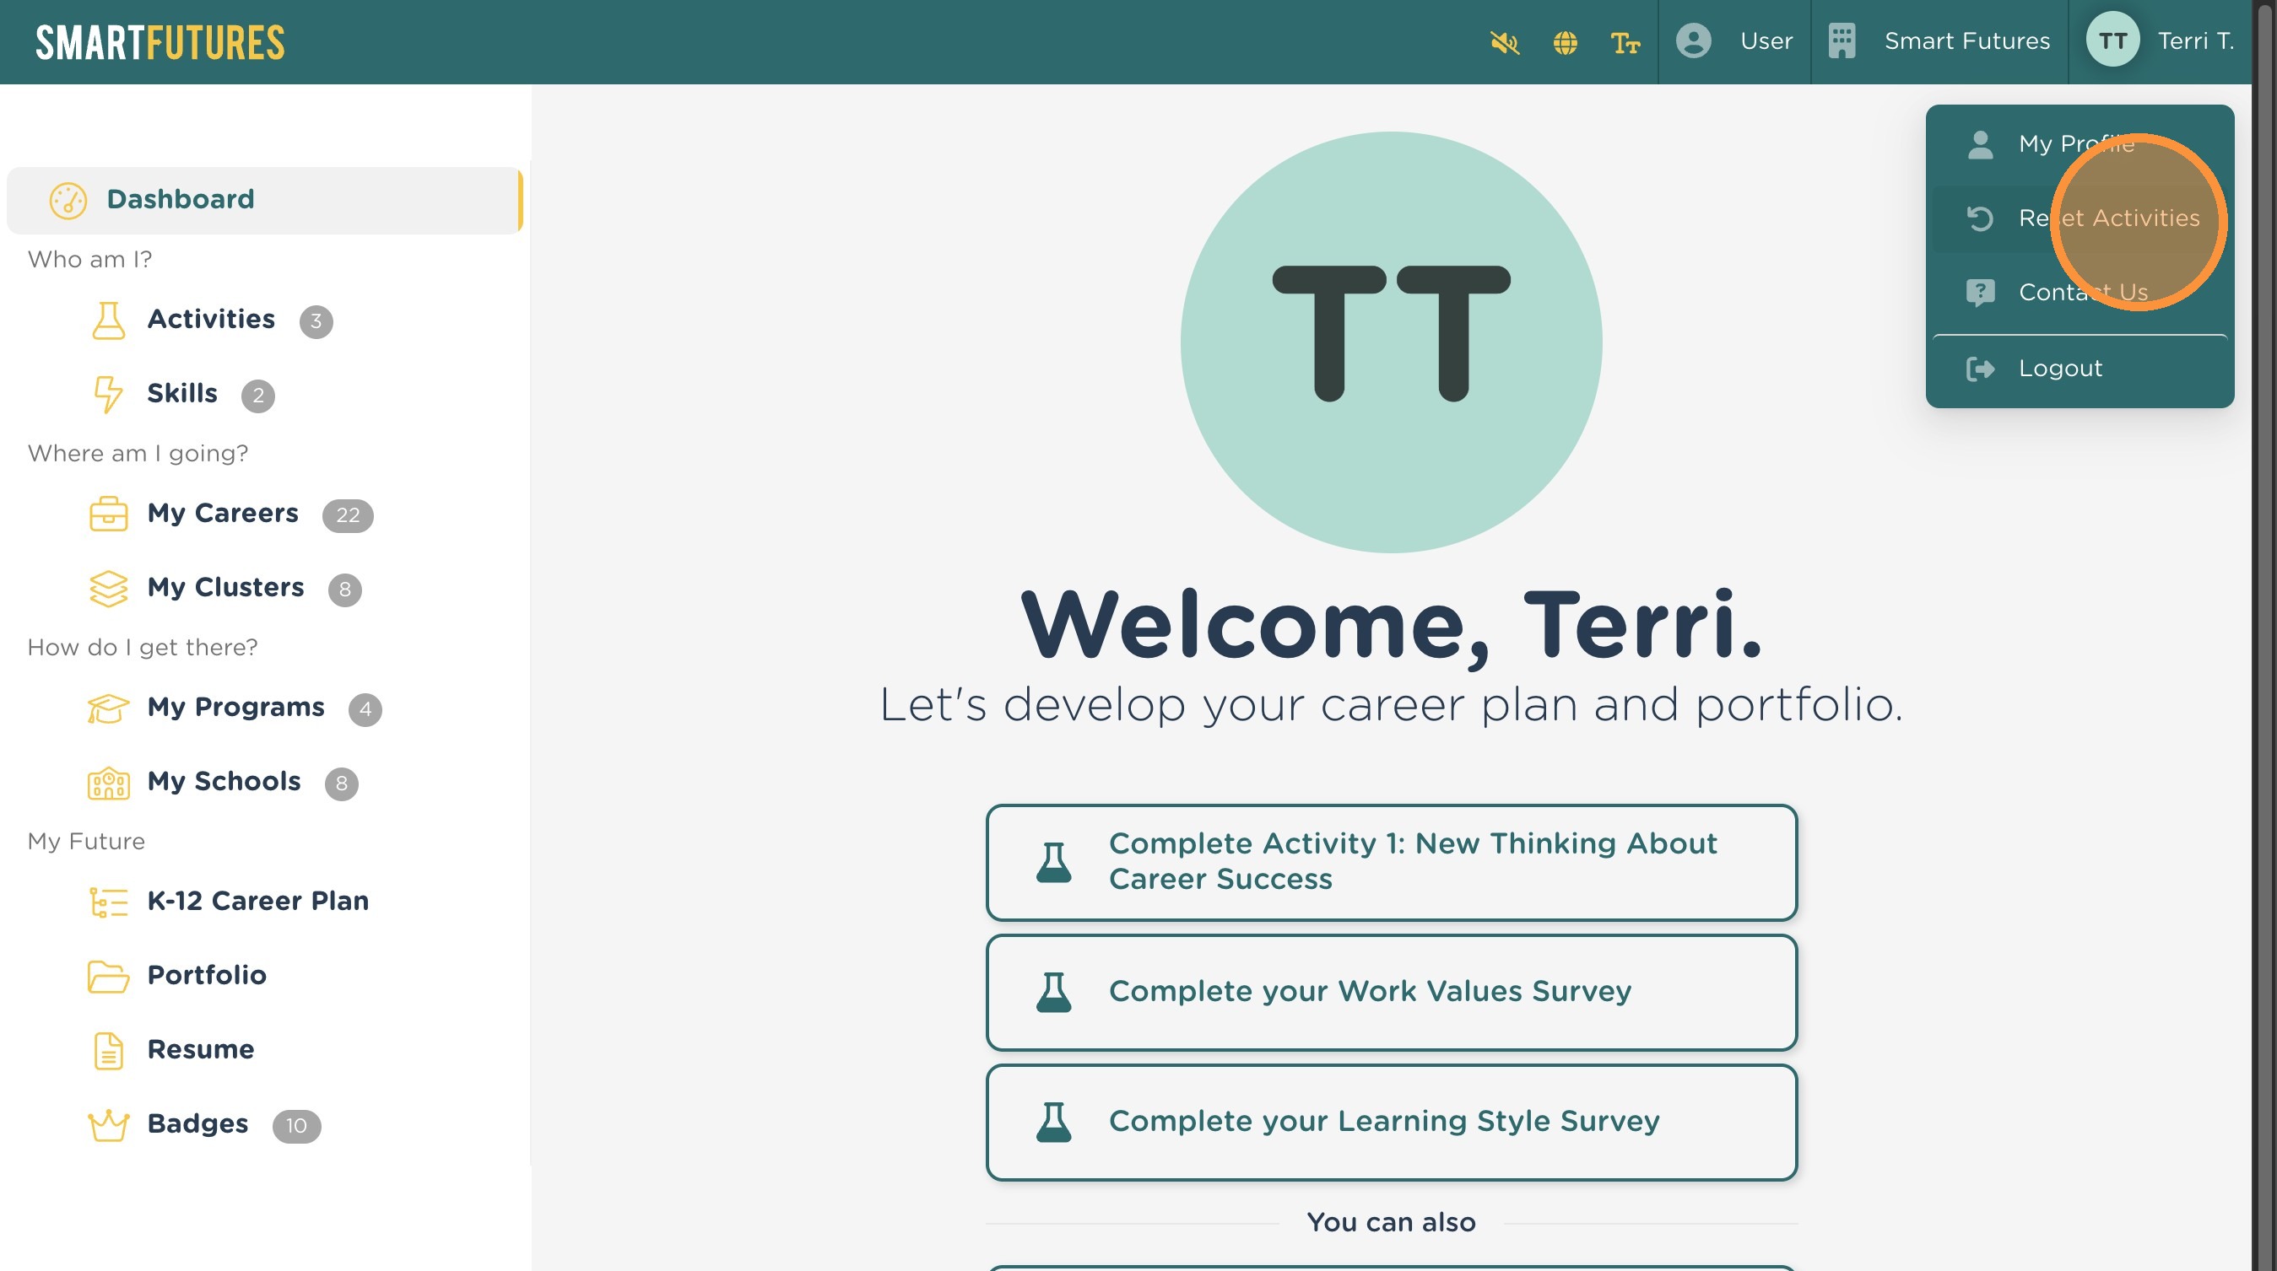This screenshot has width=2277, height=1271.
Task: Open Activities flask icon in sidebar
Action: click(x=109, y=320)
